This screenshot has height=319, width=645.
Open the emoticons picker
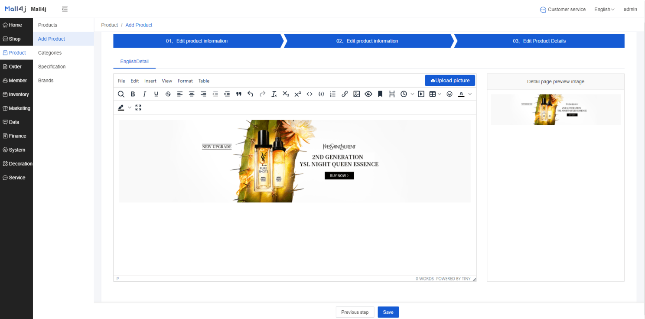pyautogui.click(x=450, y=94)
